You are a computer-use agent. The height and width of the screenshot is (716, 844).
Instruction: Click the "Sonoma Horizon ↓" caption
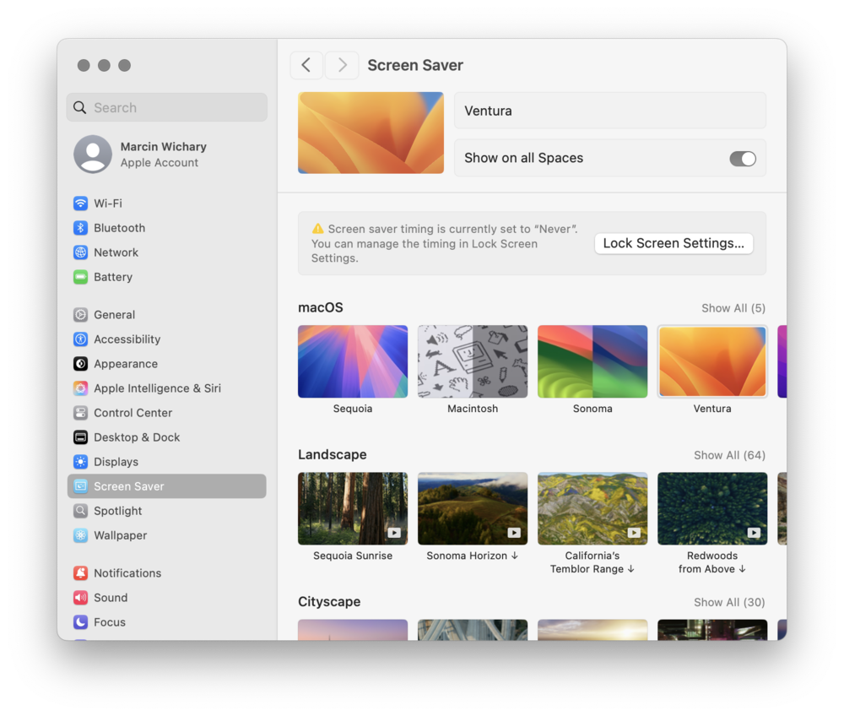tap(472, 556)
